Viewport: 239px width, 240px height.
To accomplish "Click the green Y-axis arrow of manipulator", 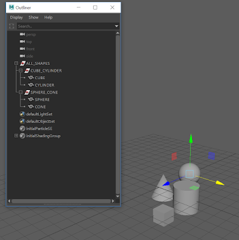I will click(x=191, y=139).
